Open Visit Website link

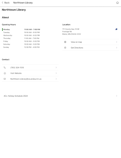[30, 73]
